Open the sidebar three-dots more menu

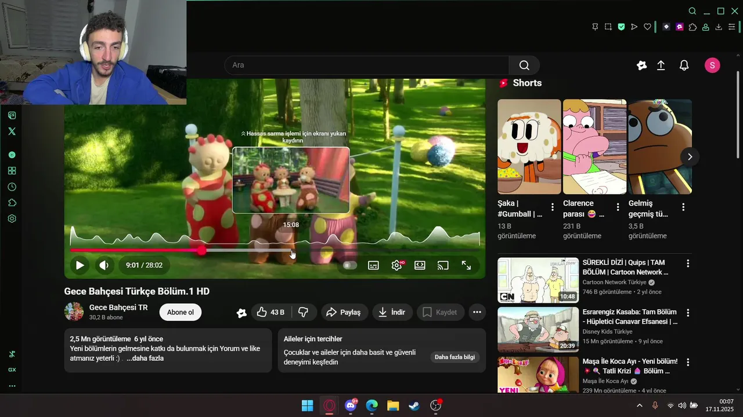12,386
